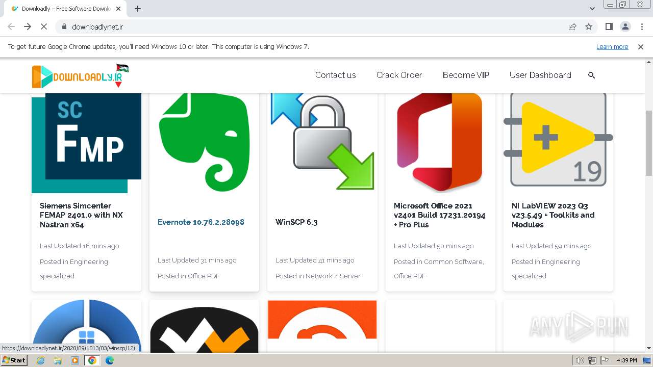The height and width of the screenshot is (367, 653).
Task: Go forward using browser forward arrow
Action: (x=28, y=27)
